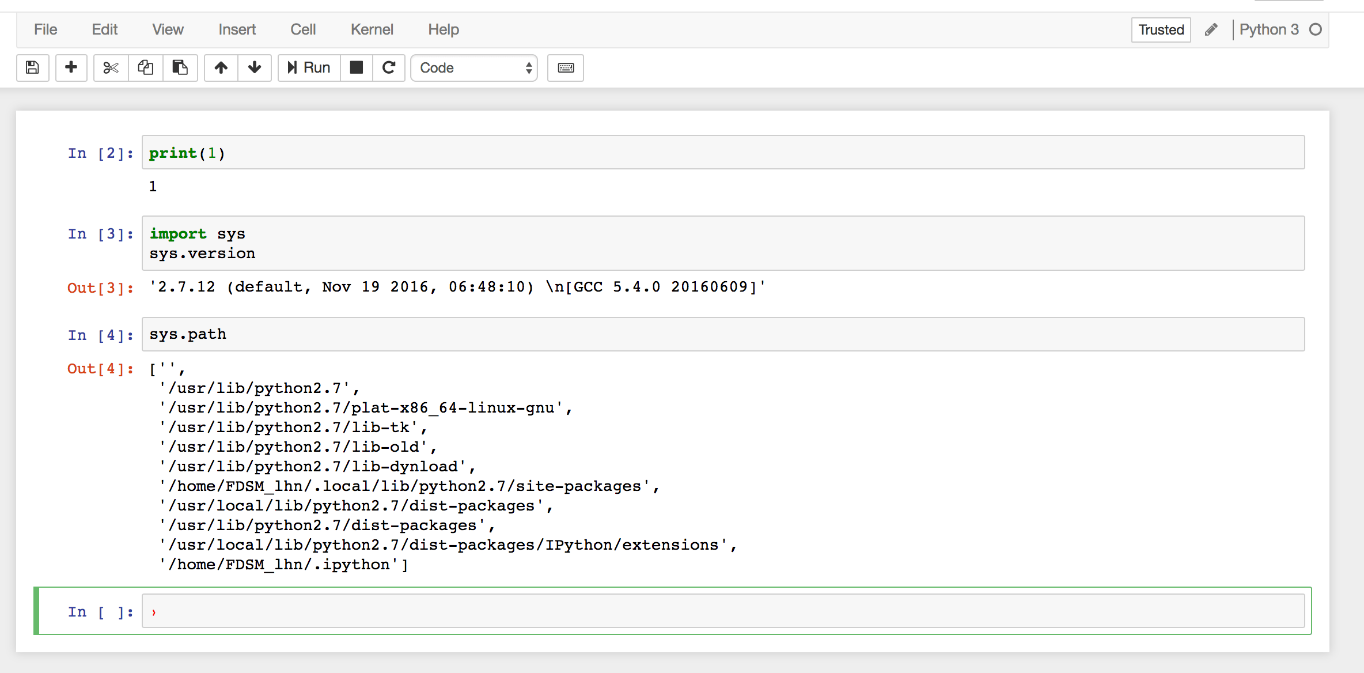The width and height of the screenshot is (1364, 673).
Task: Restart the kernel with the circular arrow
Action: (x=389, y=68)
